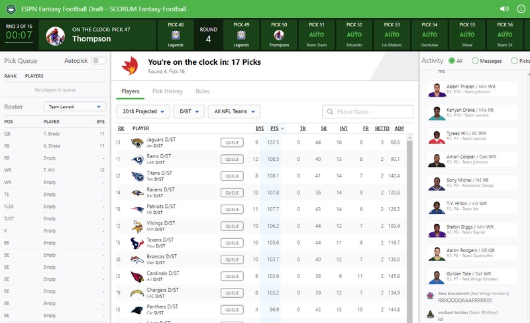Queue the Ravens D/ST
Image resolution: width=530 pixels, height=323 pixels.
click(x=233, y=193)
